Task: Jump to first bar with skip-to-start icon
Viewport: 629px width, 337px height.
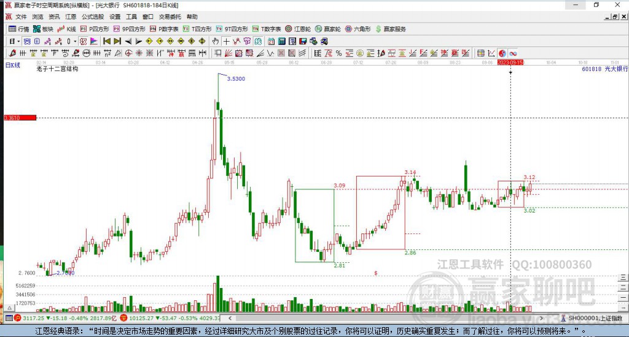Action: click(x=107, y=41)
